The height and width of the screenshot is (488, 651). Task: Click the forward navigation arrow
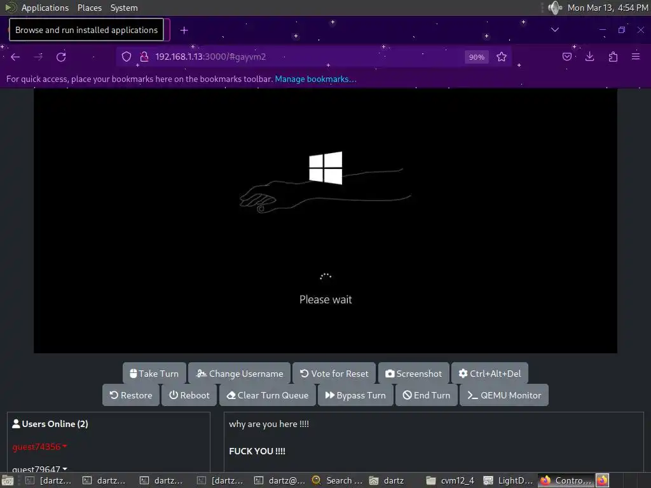38,57
